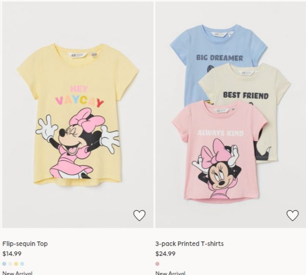Select the yellow color swatch

coord(16,264)
